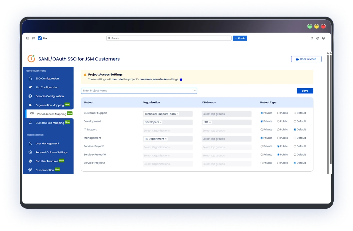Set Management project type to Default
The width and height of the screenshot is (353, 231).
[295, 138]
